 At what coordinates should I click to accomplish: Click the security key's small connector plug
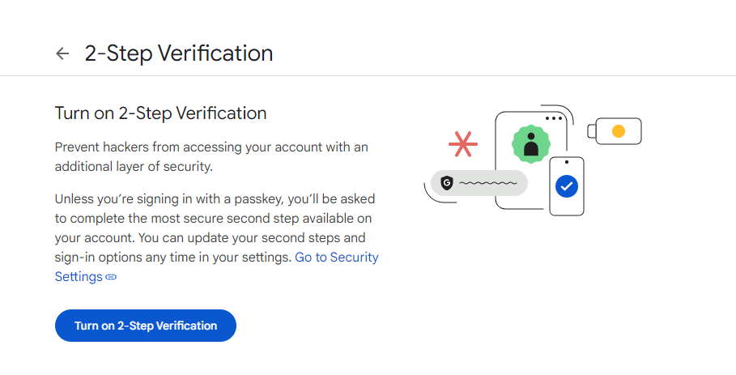coord(592,131)
